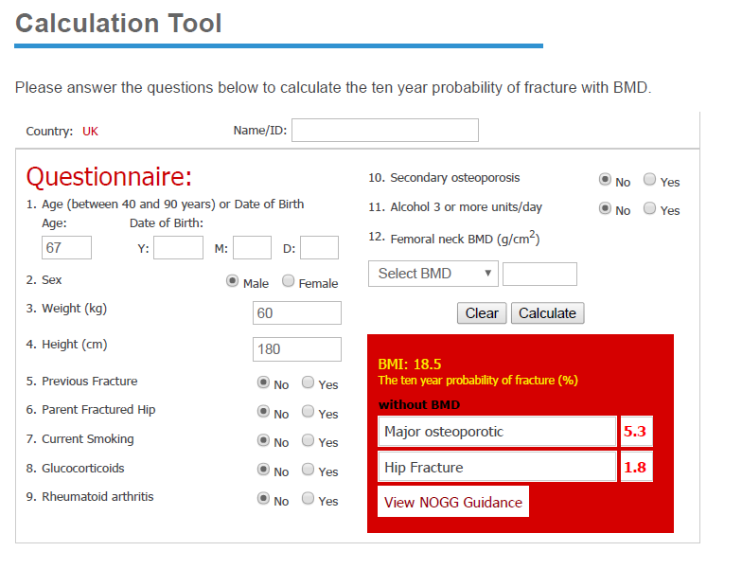
Task: Click the femoral neck BMD value box
Action: pos(539,275)
